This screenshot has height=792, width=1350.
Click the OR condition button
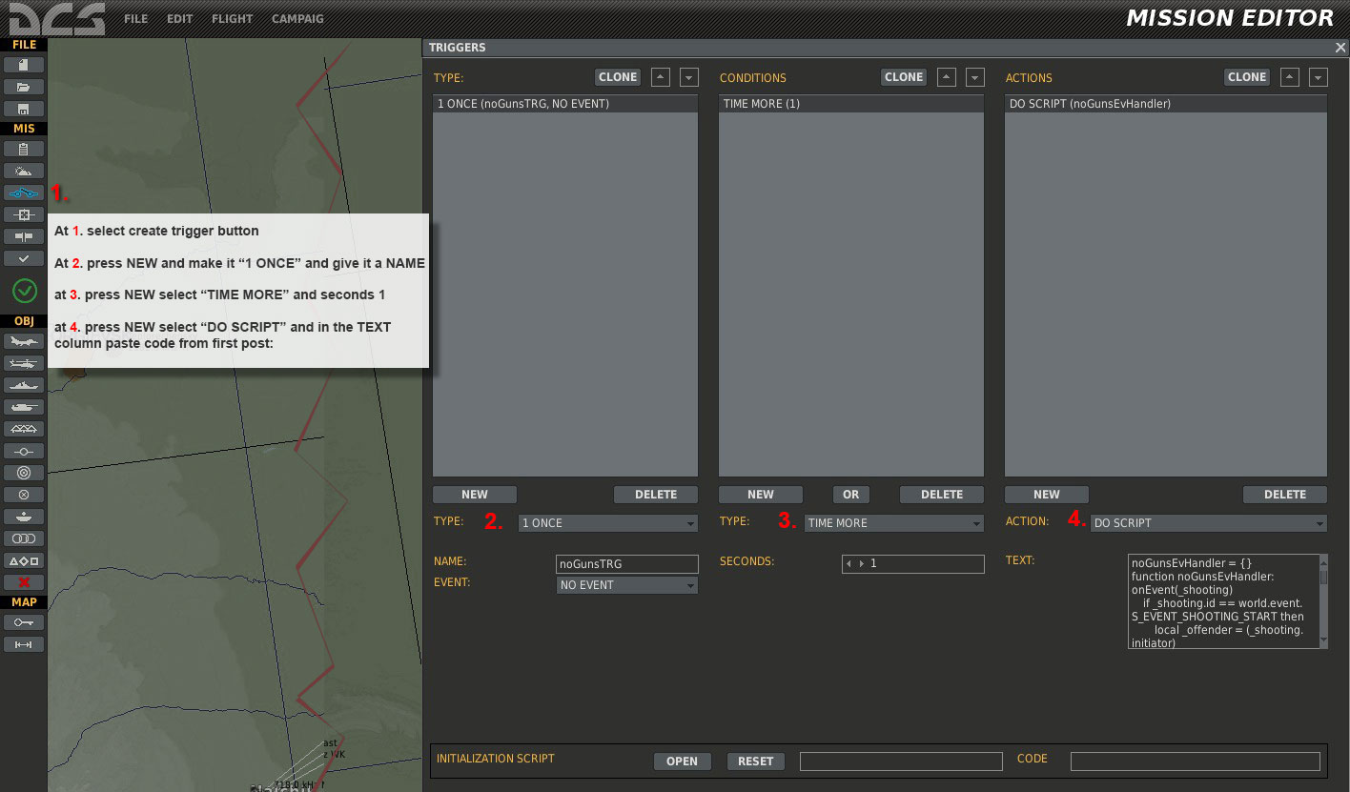point(851,495)
